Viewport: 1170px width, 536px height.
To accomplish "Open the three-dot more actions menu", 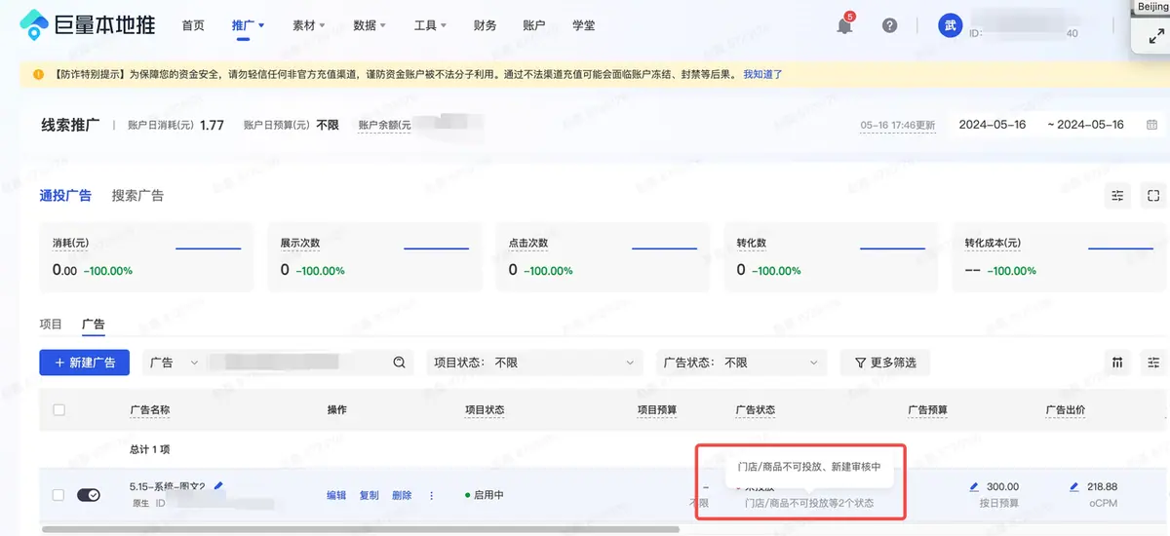I will [431, 495].
